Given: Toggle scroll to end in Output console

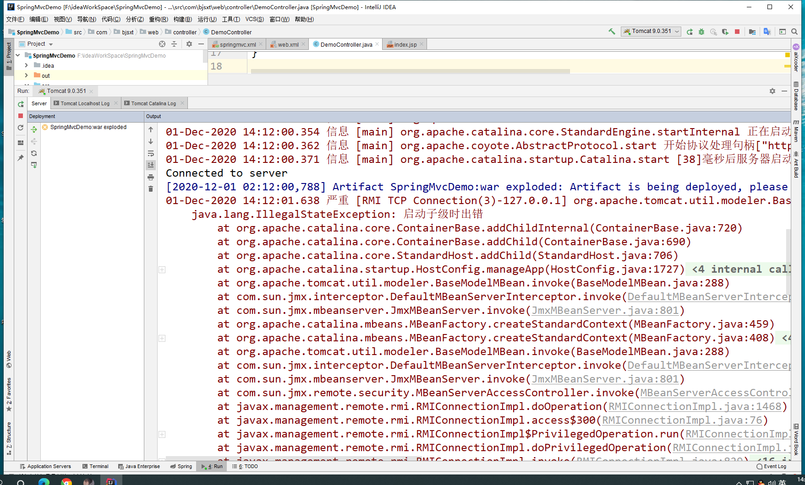Looking at the screenshot, I should coord(151,165).
